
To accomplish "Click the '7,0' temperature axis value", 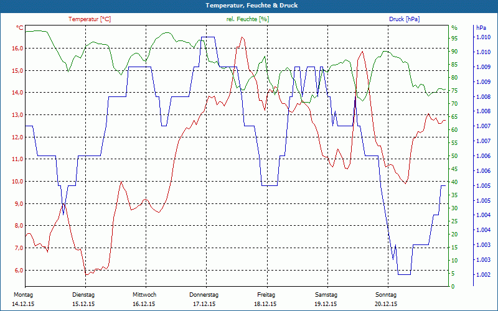I will pos(19,248).
